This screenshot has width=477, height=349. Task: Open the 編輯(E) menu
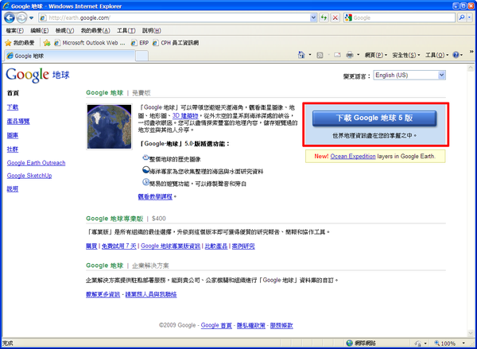coord(40,30)
